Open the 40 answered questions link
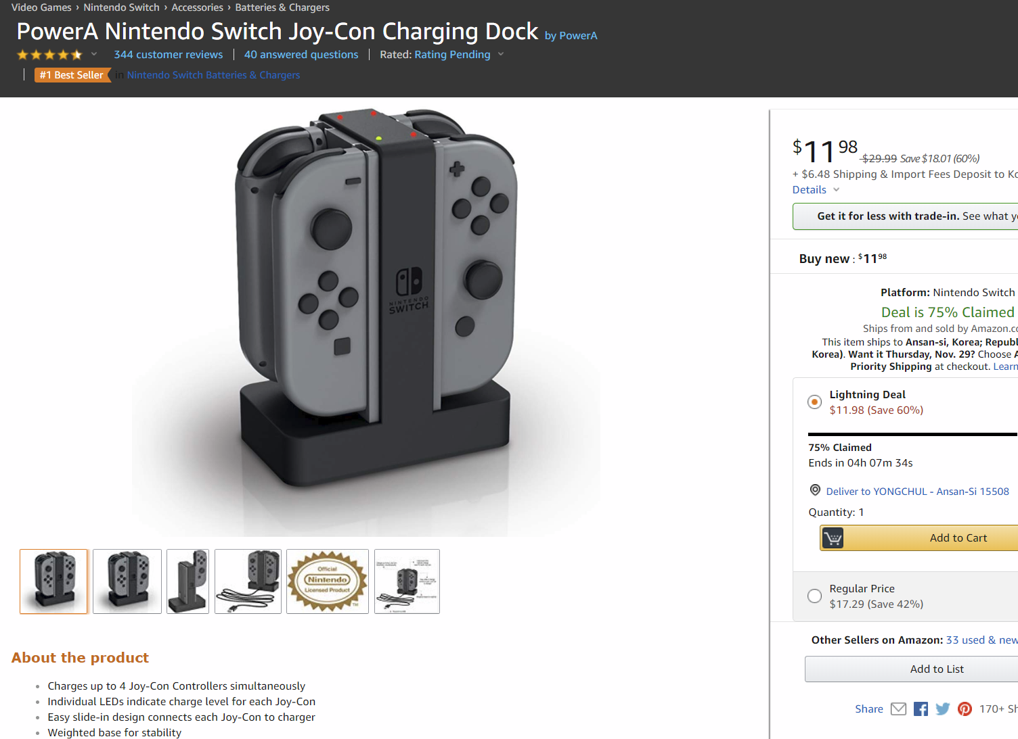Viewport: 1018px width, 739px height. (301, 55)
